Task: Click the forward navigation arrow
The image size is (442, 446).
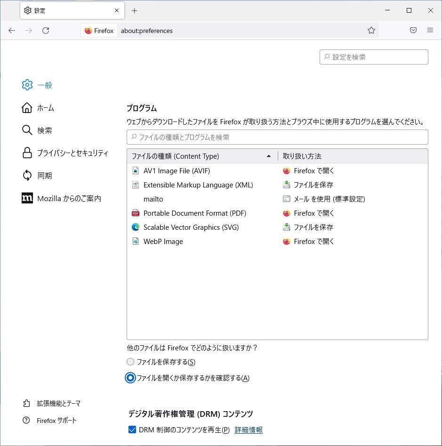Action: tap(29, 31)
